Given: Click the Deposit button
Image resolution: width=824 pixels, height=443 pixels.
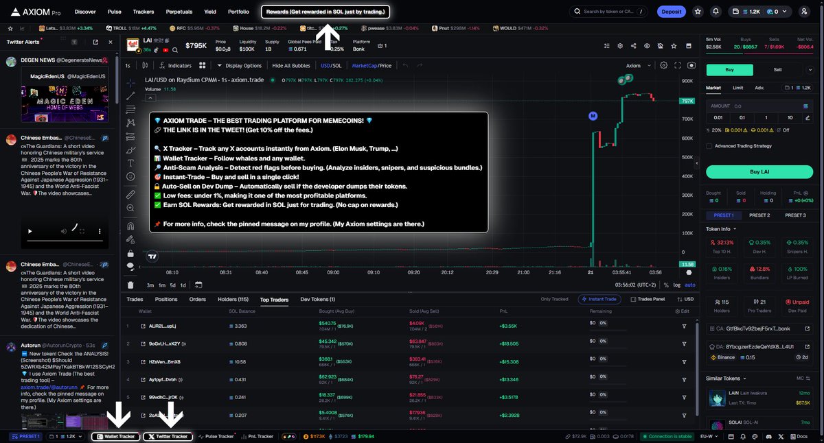Looking at the screenshot, I should point(671,12).
